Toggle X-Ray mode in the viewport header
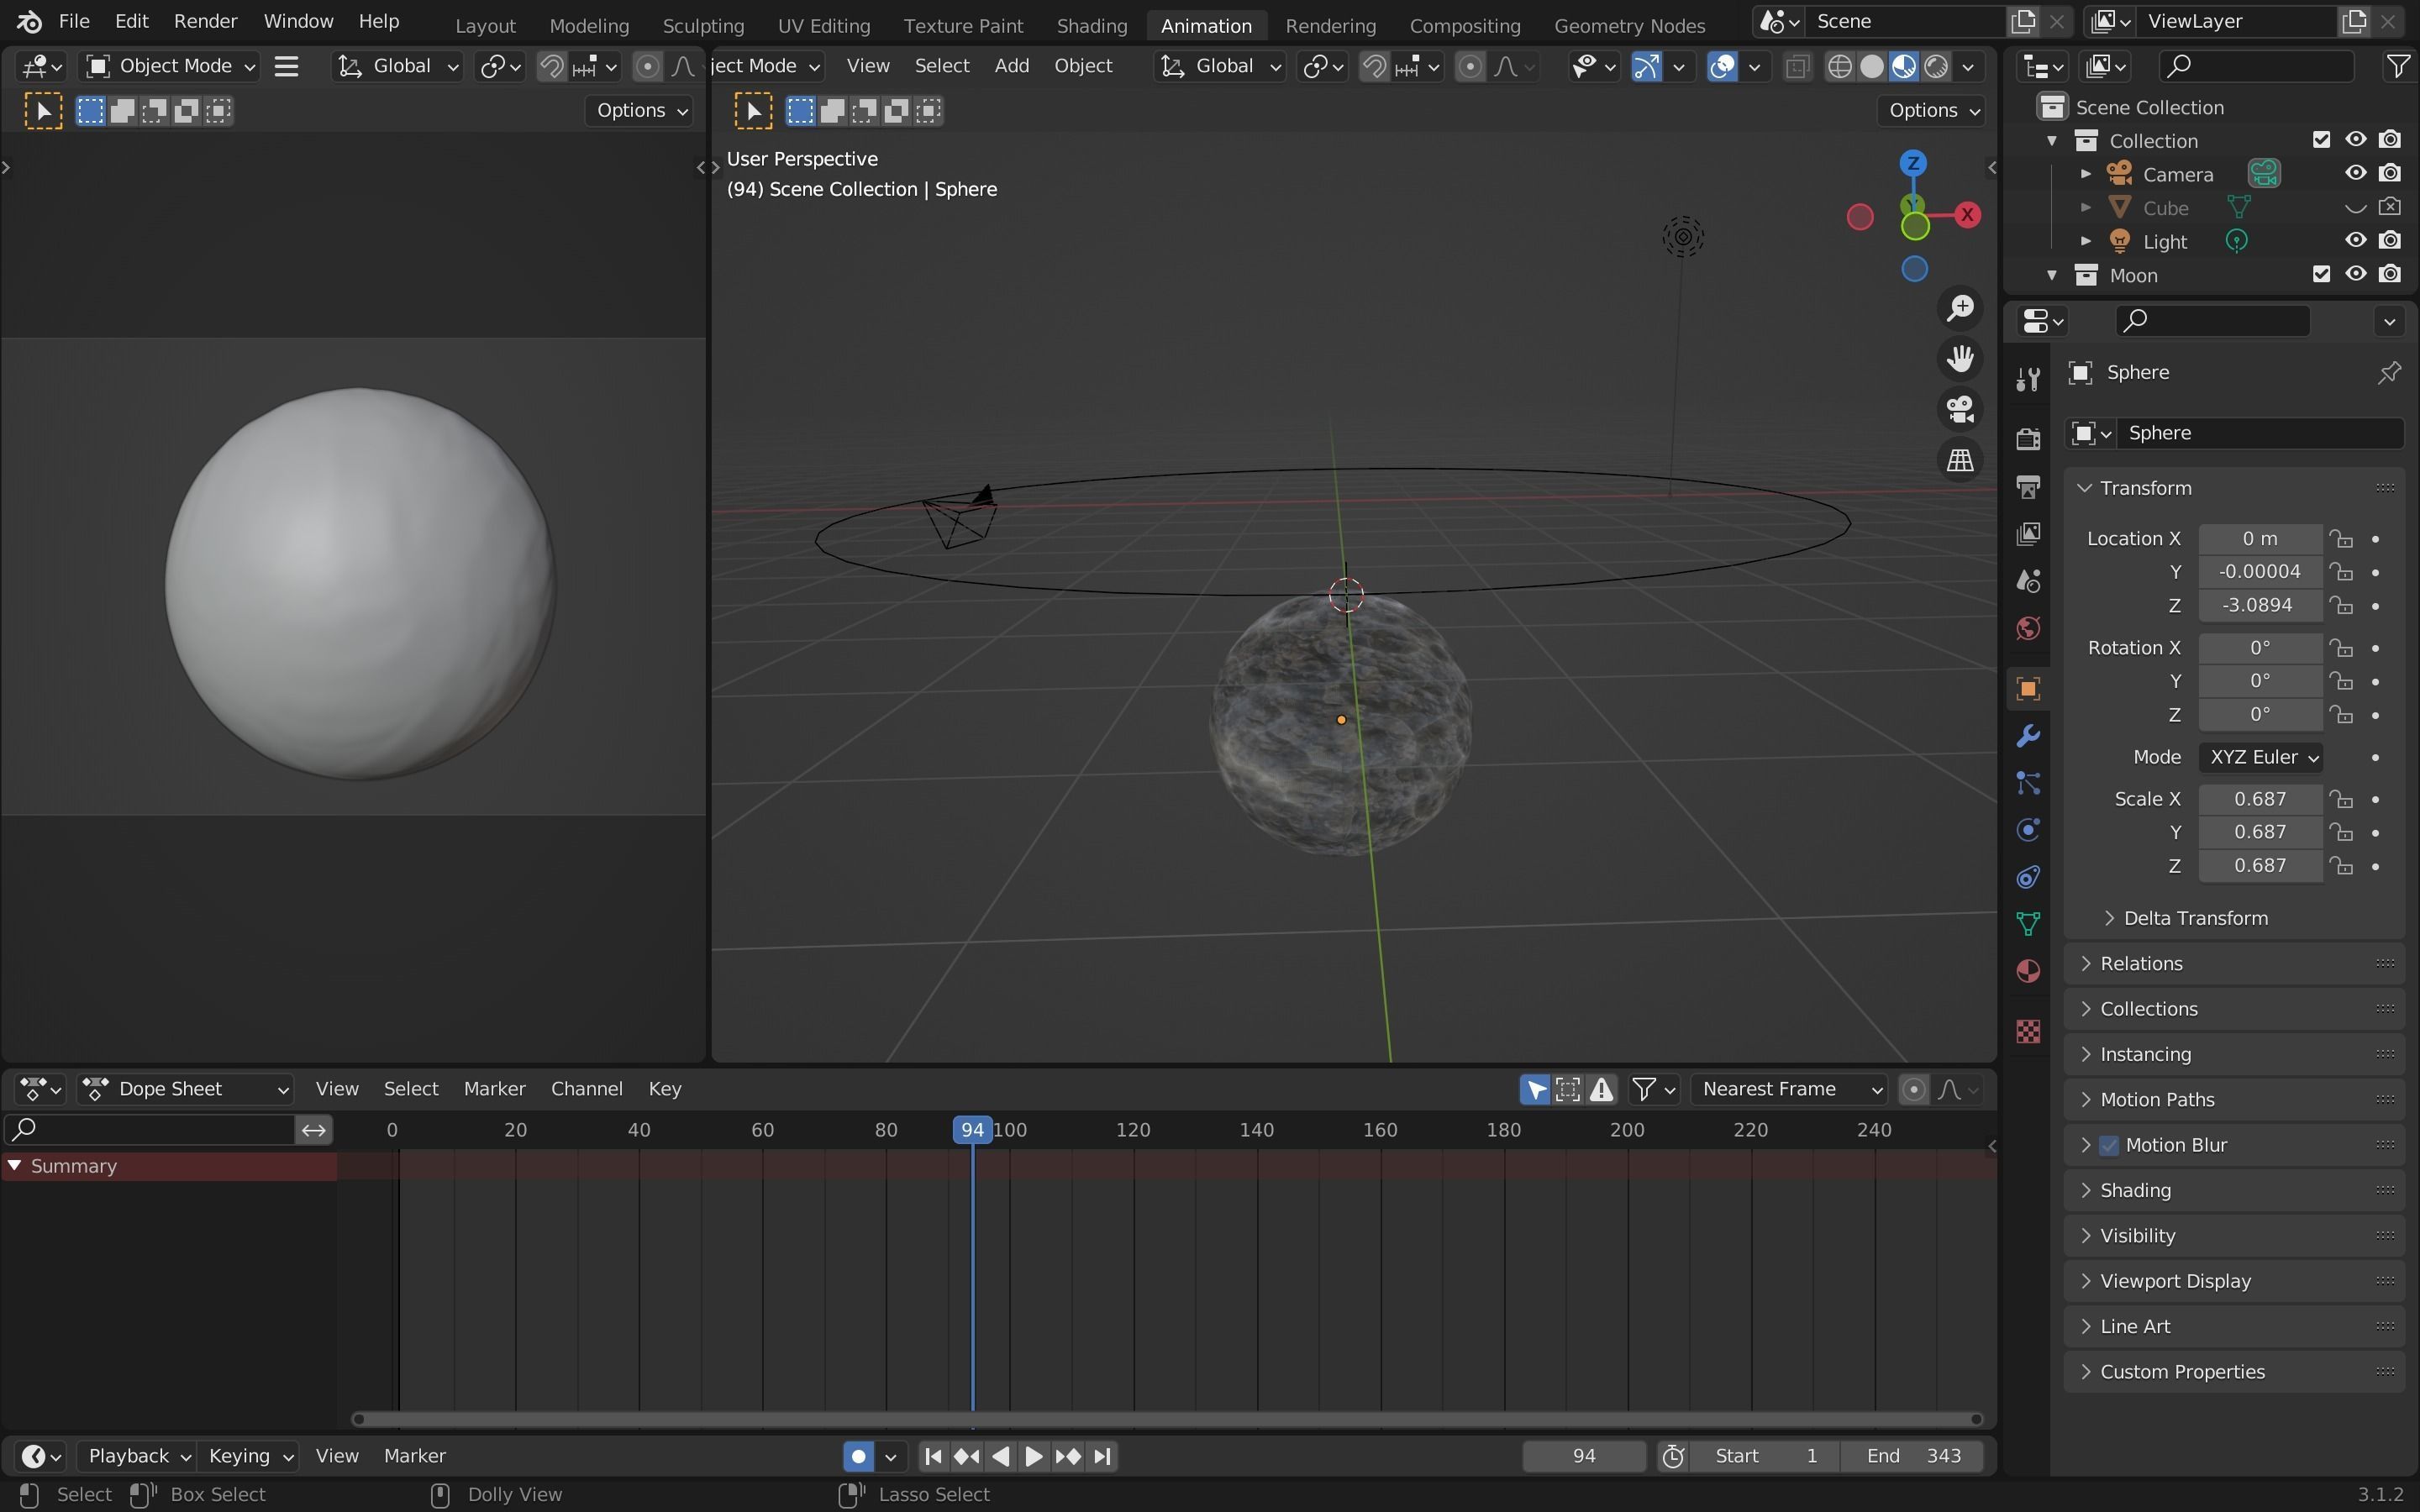2420x1512 pixels. tap(1797, 65)
